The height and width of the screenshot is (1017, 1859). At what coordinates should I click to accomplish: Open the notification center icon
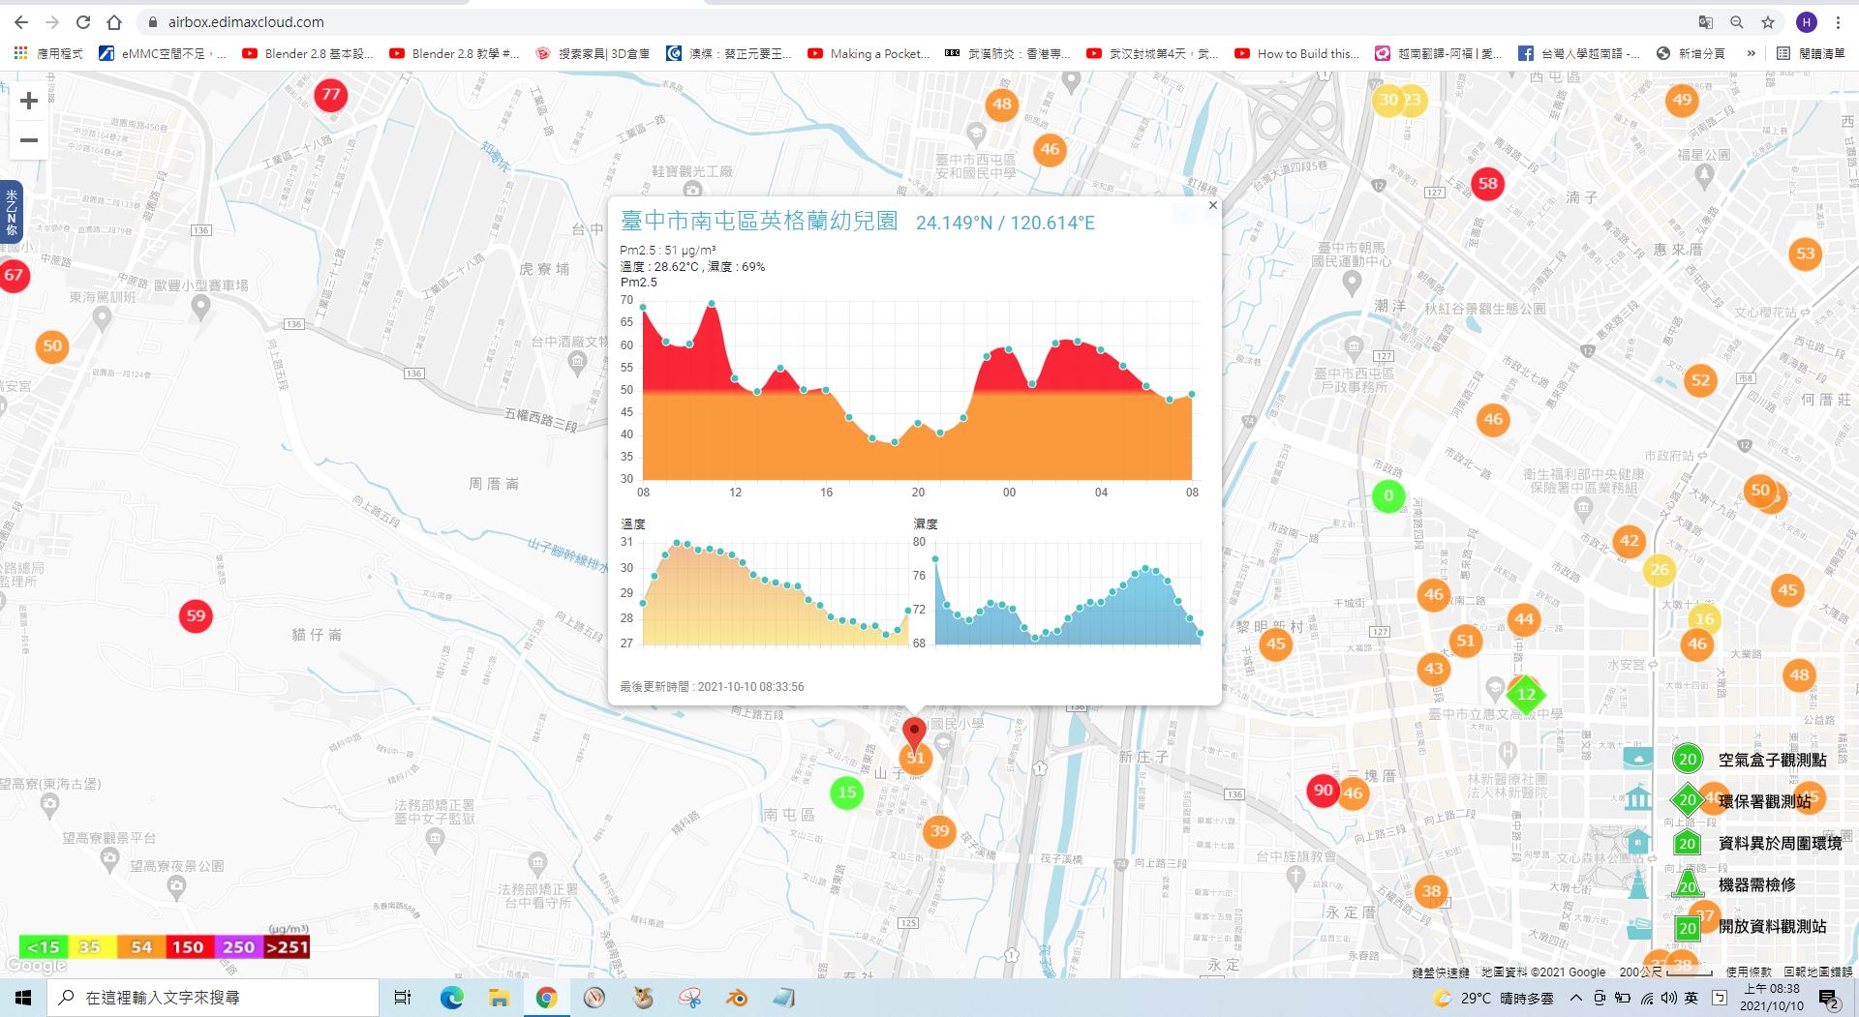[1829, 998]
